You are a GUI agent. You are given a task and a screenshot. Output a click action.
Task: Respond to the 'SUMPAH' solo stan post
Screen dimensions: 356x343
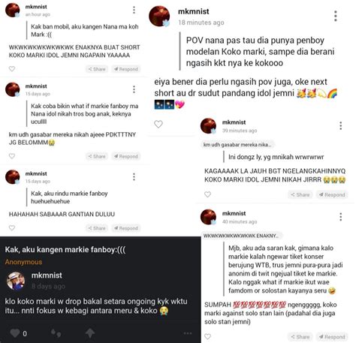(332, 337)
